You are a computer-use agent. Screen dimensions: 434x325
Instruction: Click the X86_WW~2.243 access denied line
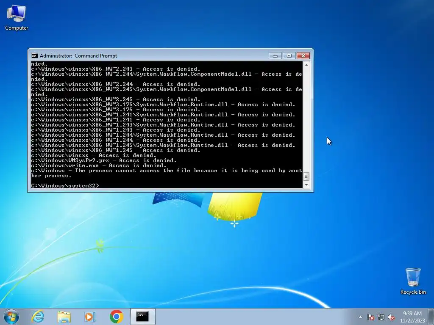point(116,69)
